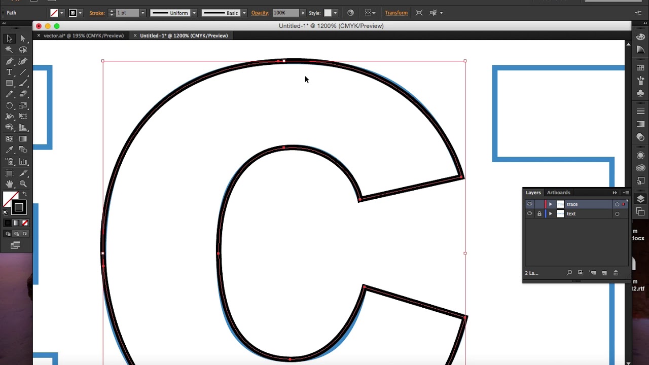Select the Gradient tool

23,139
